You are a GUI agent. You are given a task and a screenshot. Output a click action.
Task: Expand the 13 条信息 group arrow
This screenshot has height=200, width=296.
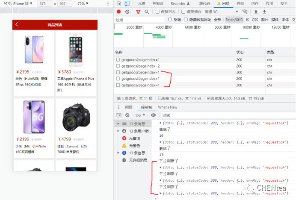point(118,153)
